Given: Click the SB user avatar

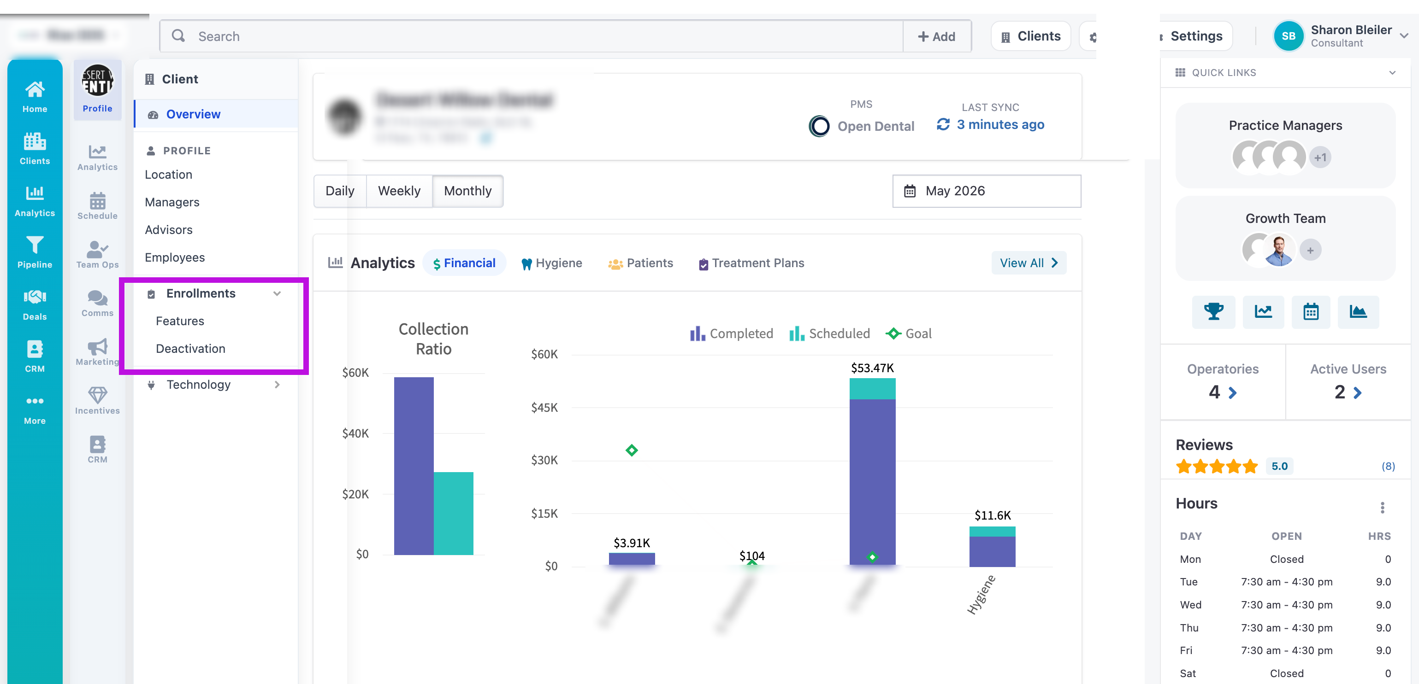Looking at the screenshot, I should click(1288, 36).
